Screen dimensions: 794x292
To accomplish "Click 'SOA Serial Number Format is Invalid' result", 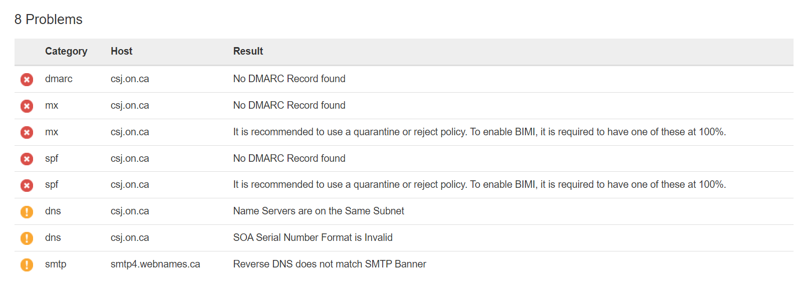I will tap(313, 237).
